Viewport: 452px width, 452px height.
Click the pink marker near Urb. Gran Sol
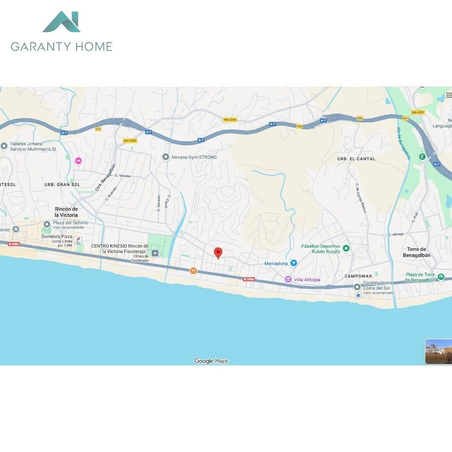pos(78,161)
